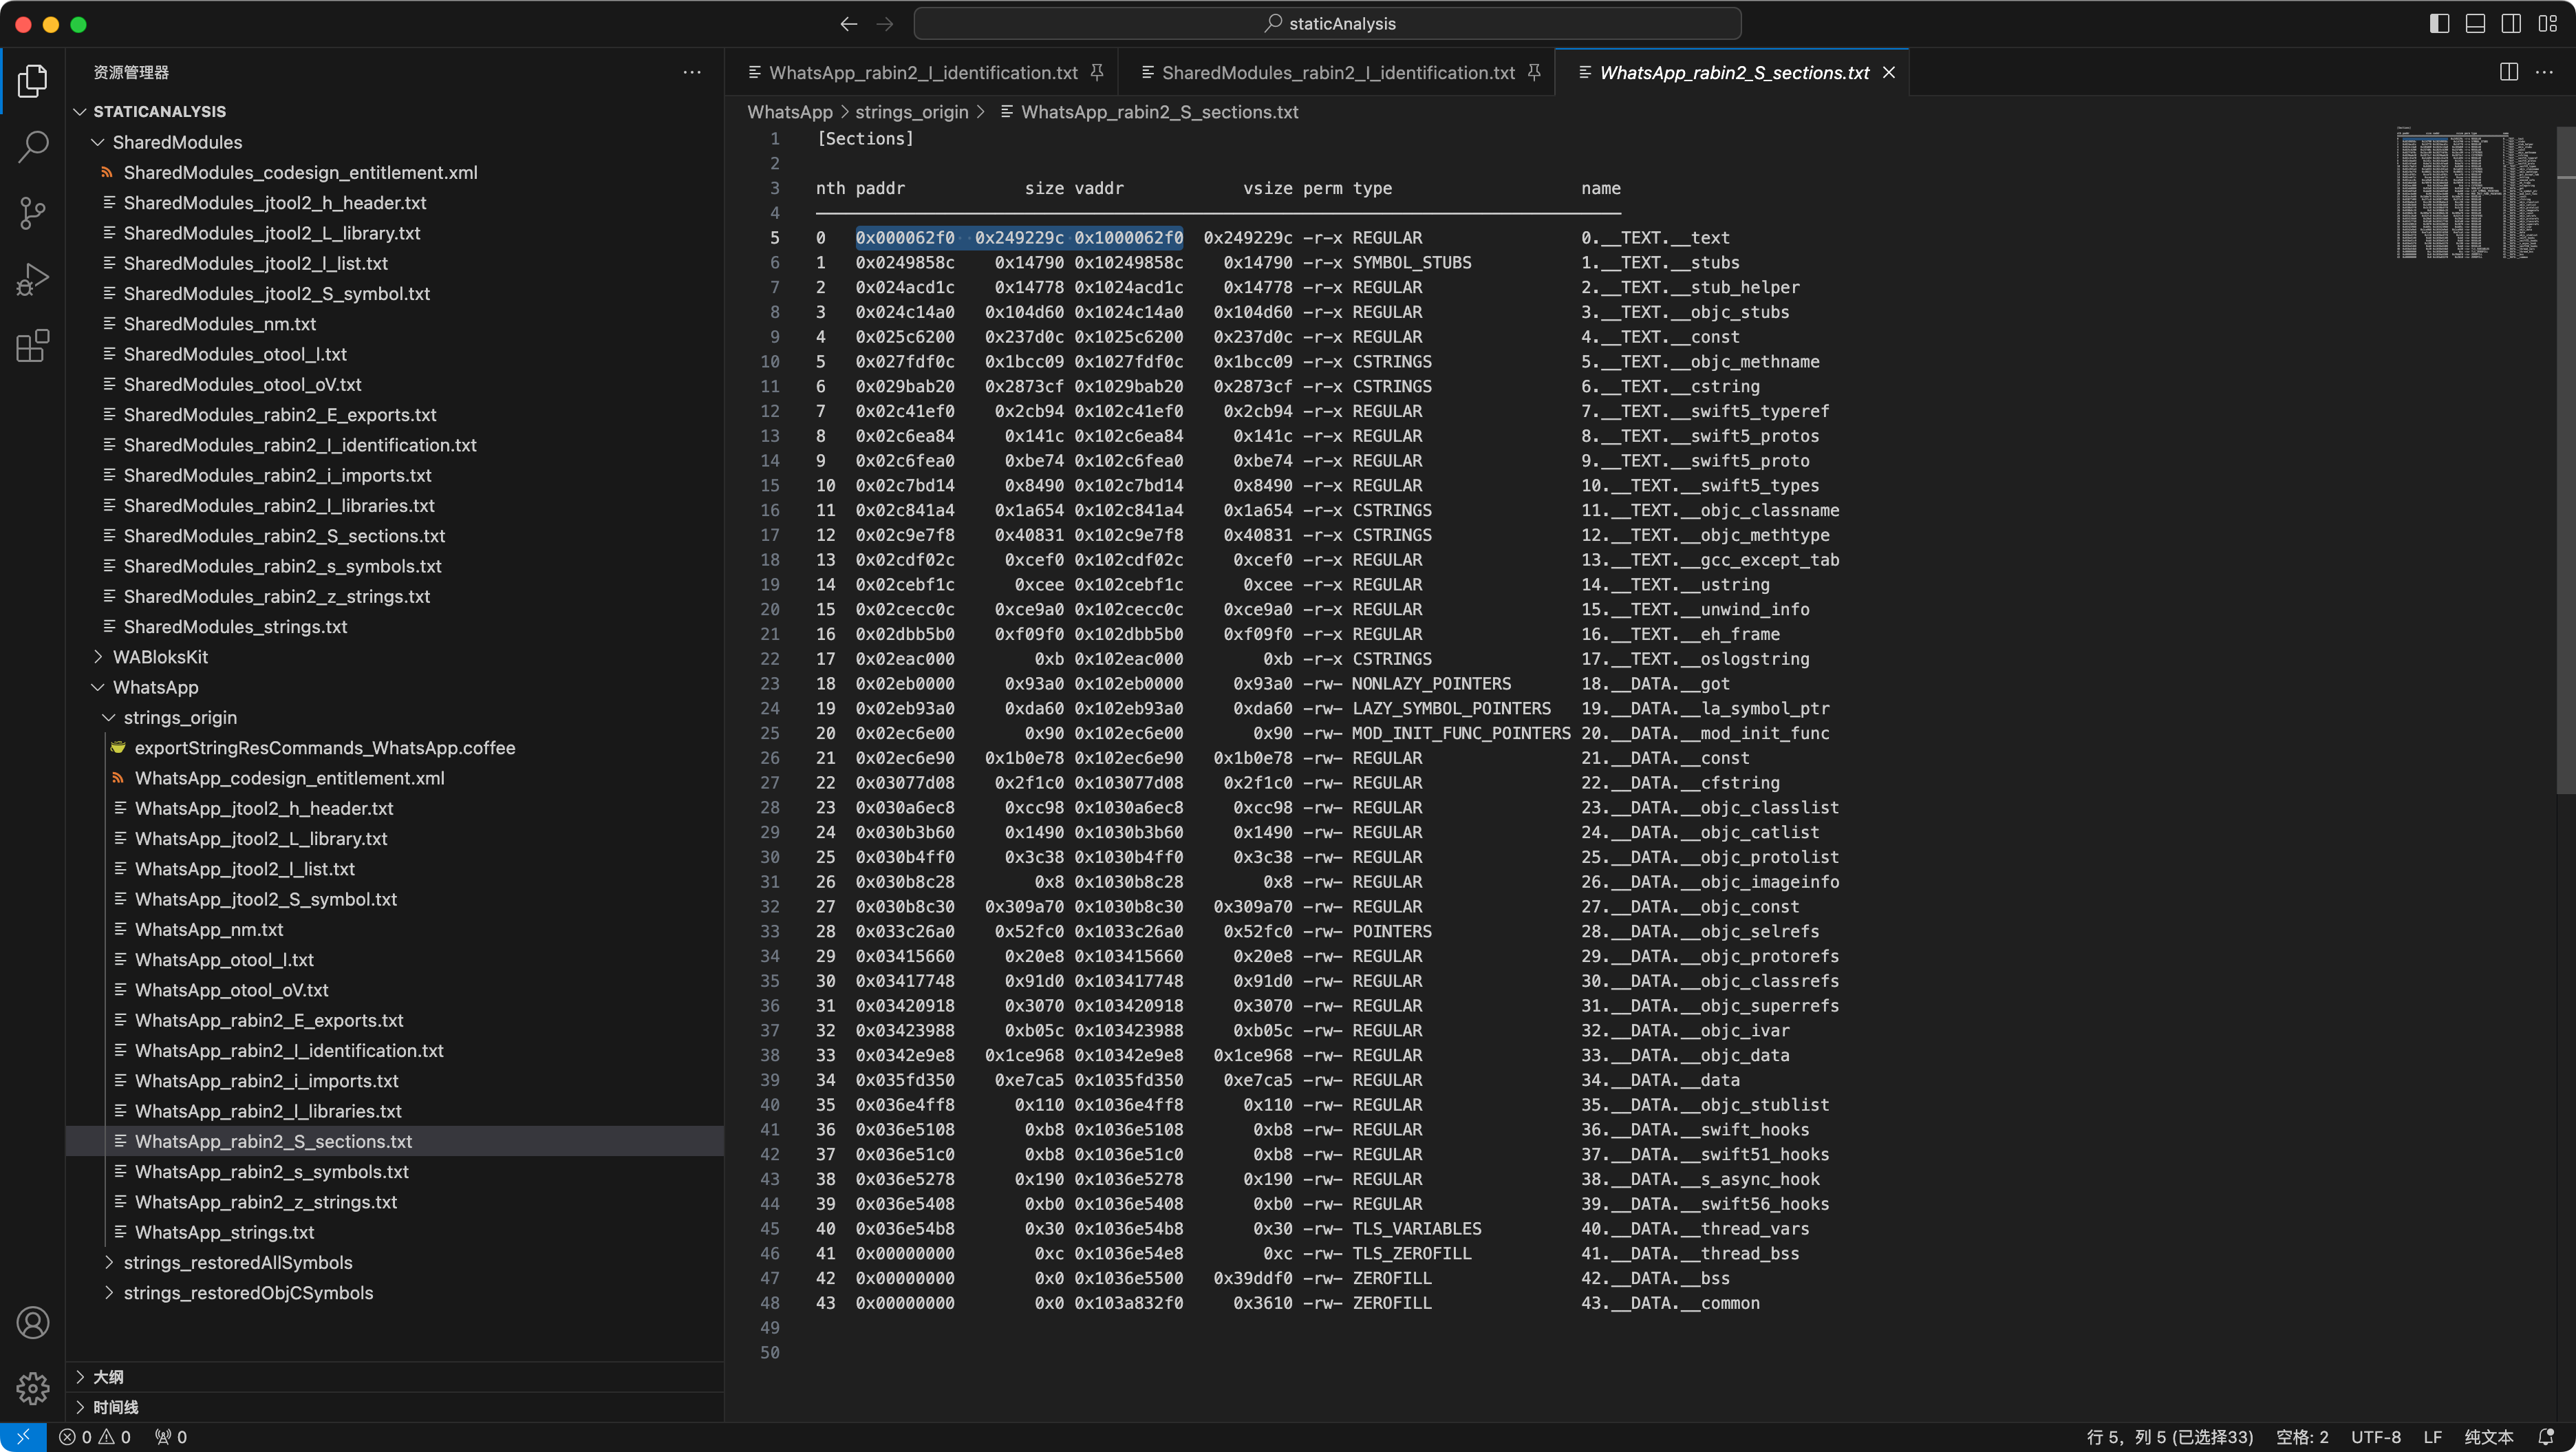Switch to SharedModules_rabin2_I_identification.txt tab

click(1338, 72)
